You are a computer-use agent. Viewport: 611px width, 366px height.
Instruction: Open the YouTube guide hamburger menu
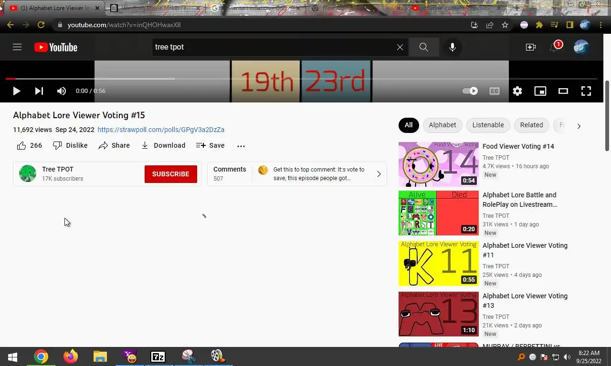pyautogui.click(x=17, y=47)
